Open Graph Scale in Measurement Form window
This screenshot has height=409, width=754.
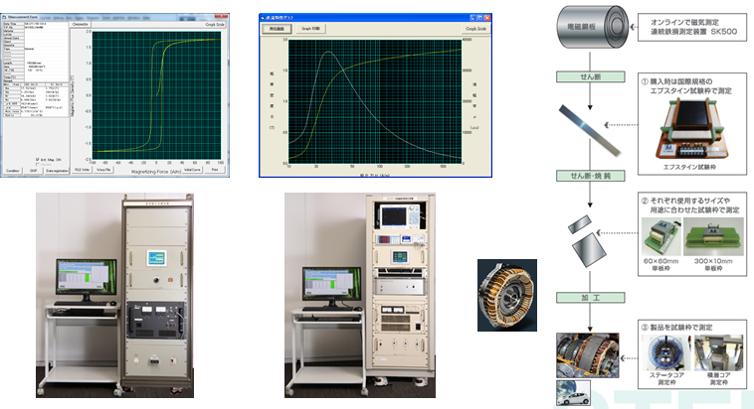click(x=215, y=24)
